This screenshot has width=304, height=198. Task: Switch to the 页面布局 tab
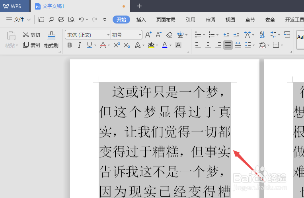(166, 20)
